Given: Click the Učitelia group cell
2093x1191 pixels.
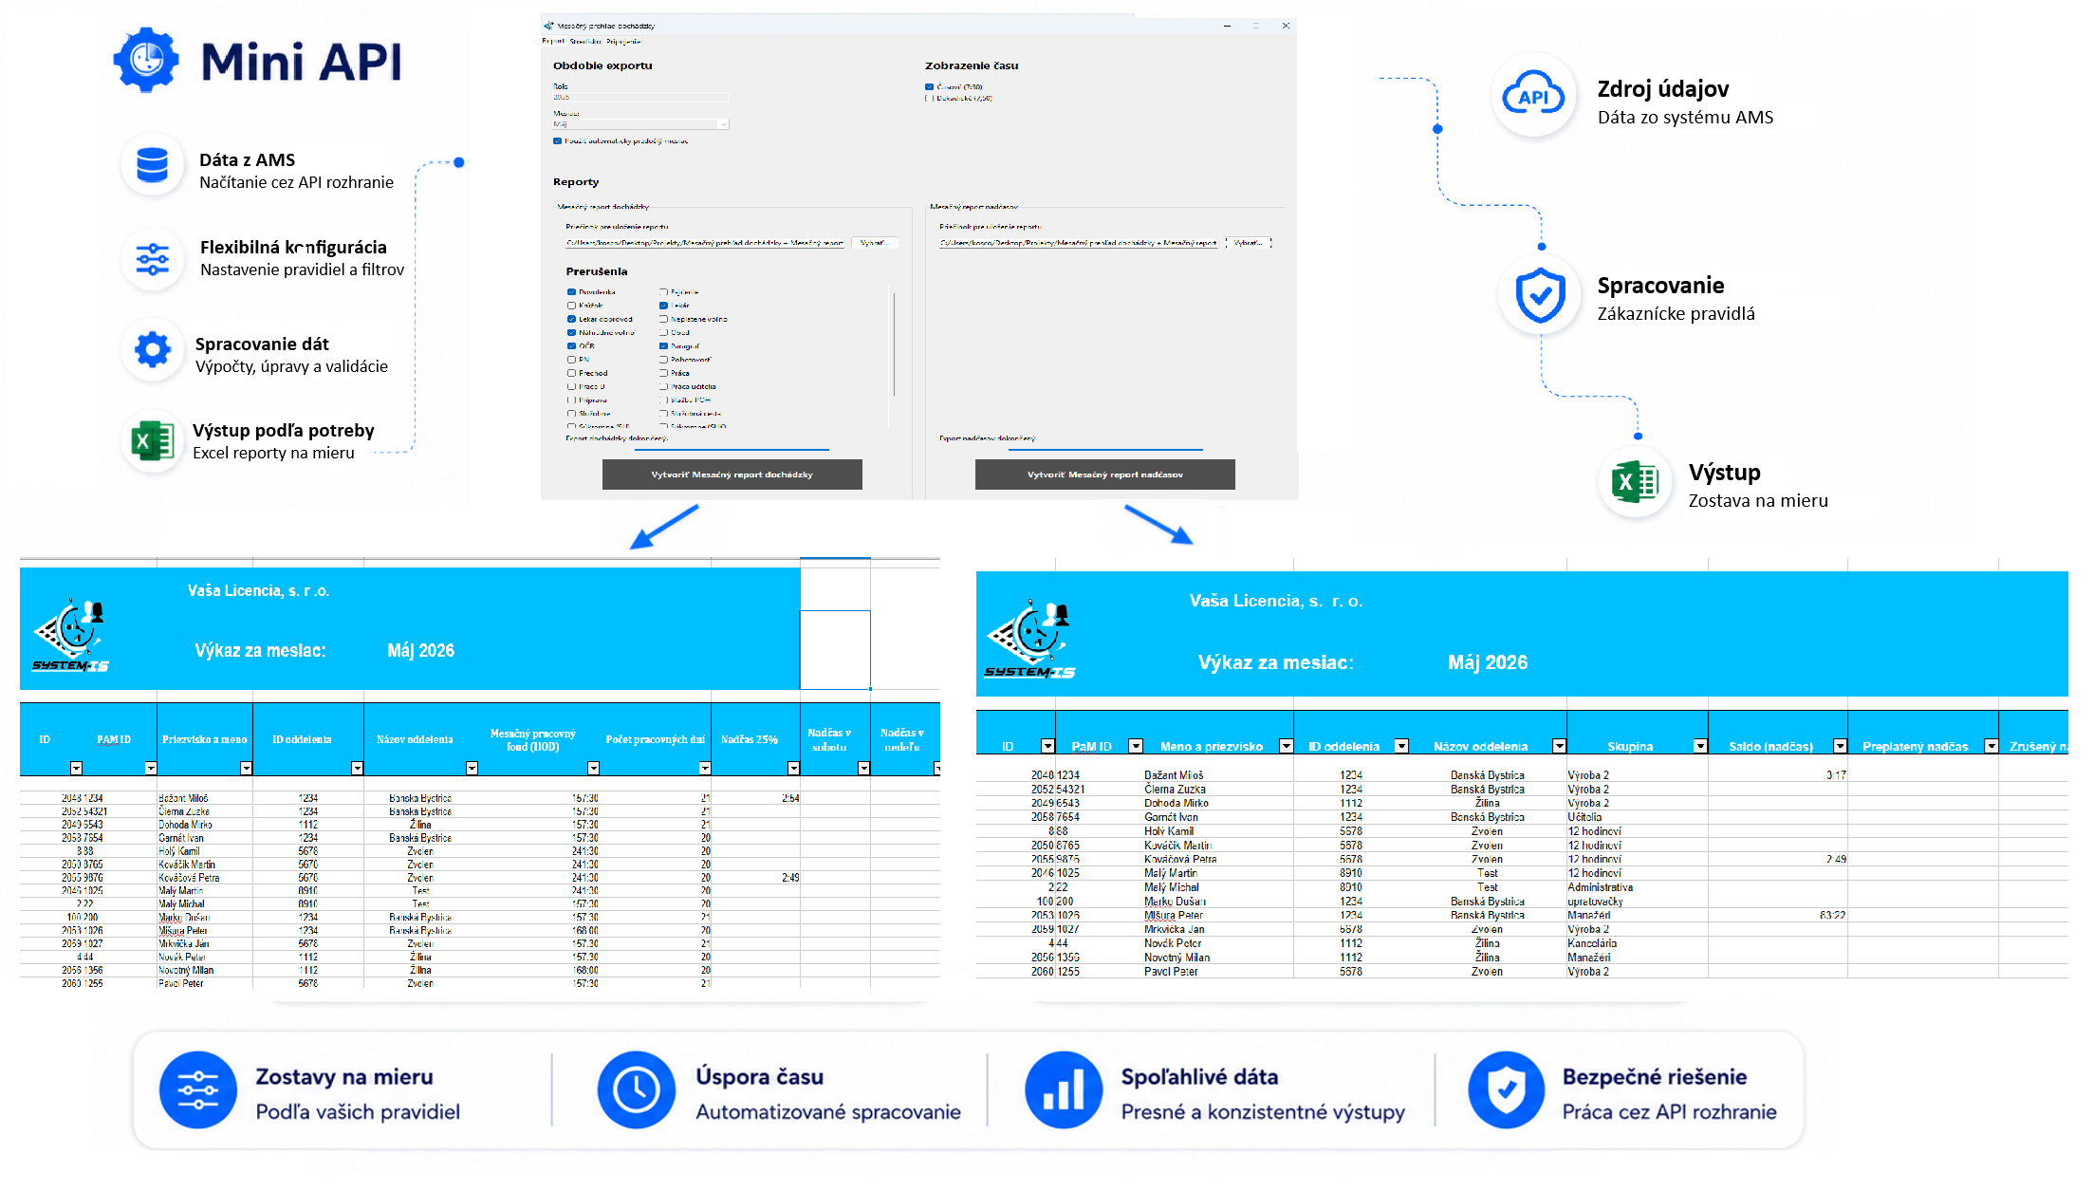Looking at the screenshot, I should coord(1638,817).
